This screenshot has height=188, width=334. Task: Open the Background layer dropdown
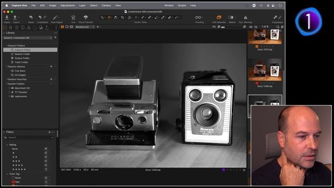[85, 27]
